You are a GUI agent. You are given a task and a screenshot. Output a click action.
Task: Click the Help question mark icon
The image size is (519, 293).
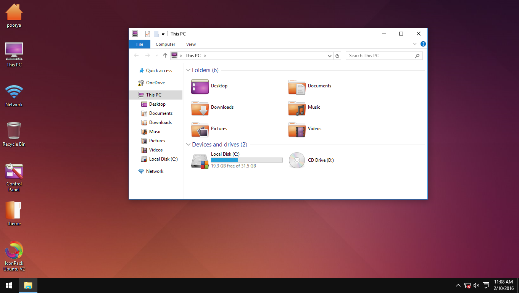point(423,44)
